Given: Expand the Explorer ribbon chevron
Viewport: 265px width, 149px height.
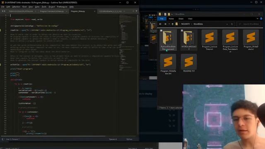Looking at the screenshot, I should coord(258,19).
